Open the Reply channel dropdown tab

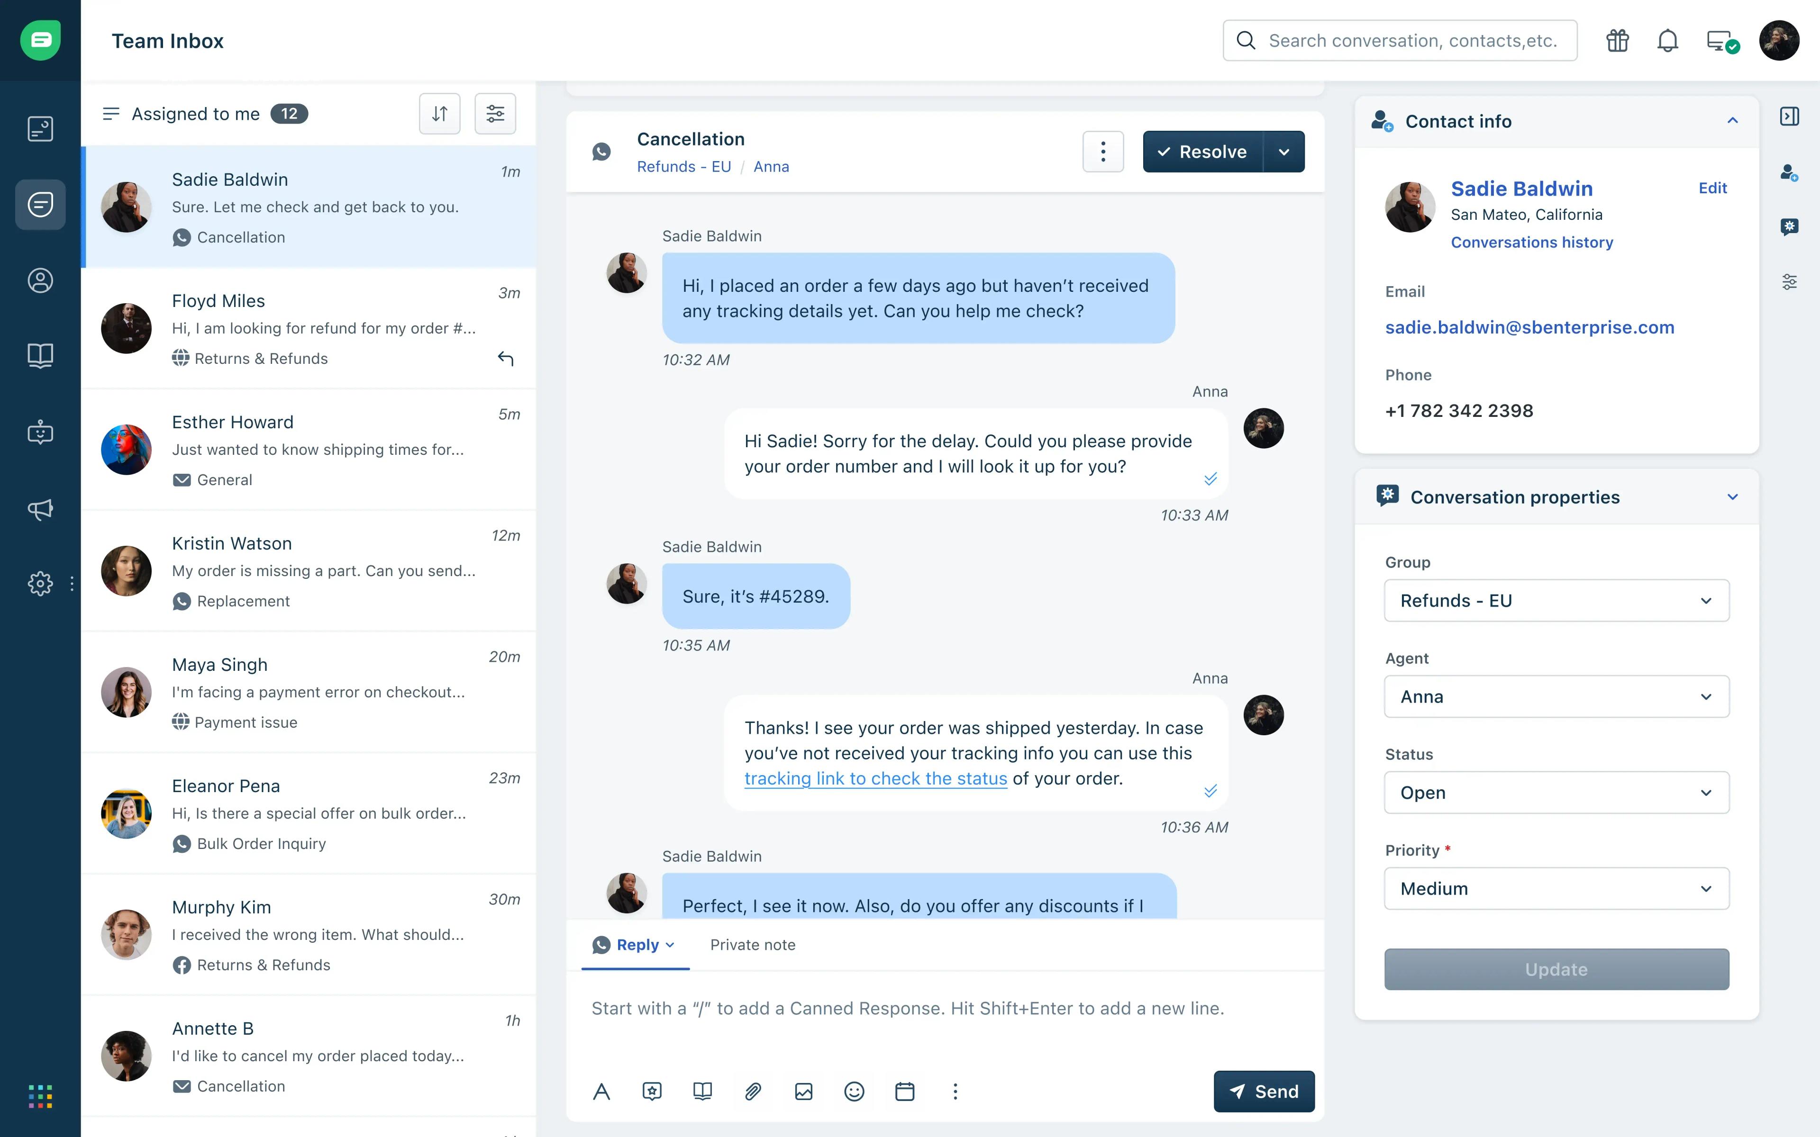635,945
